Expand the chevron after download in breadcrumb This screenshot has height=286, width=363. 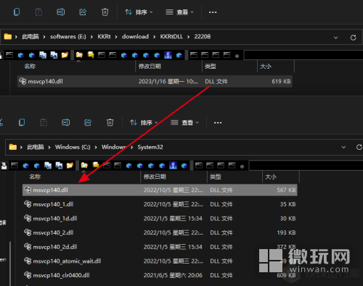click(154, 37)
